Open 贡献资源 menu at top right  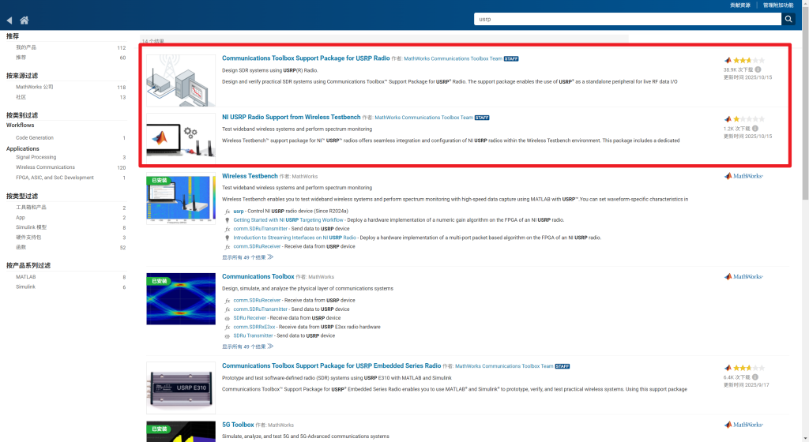click(739, 5)
